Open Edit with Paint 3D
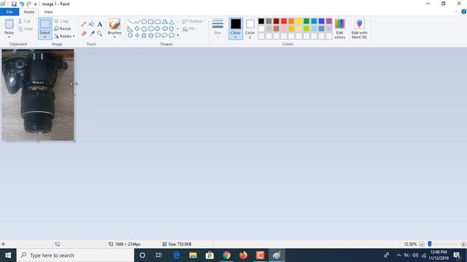 (x=359, y=29)
